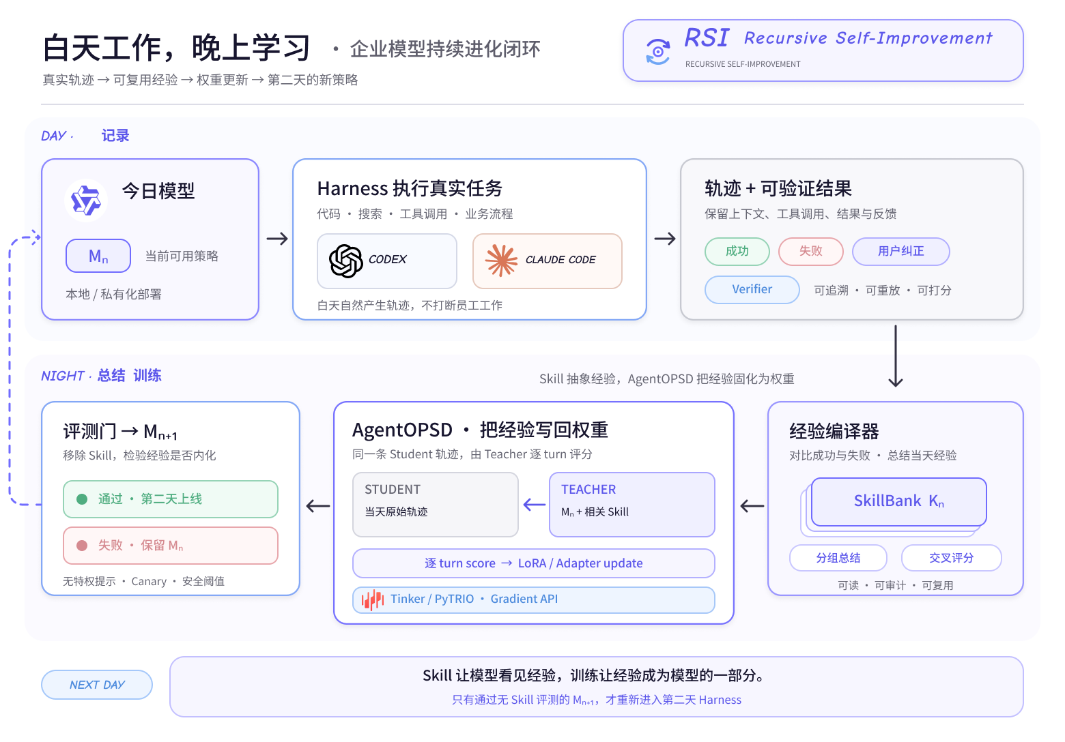Choose the 交叉评分 pill
Image resolution: width=1065 pixels, height=742 pixels.
952,558
